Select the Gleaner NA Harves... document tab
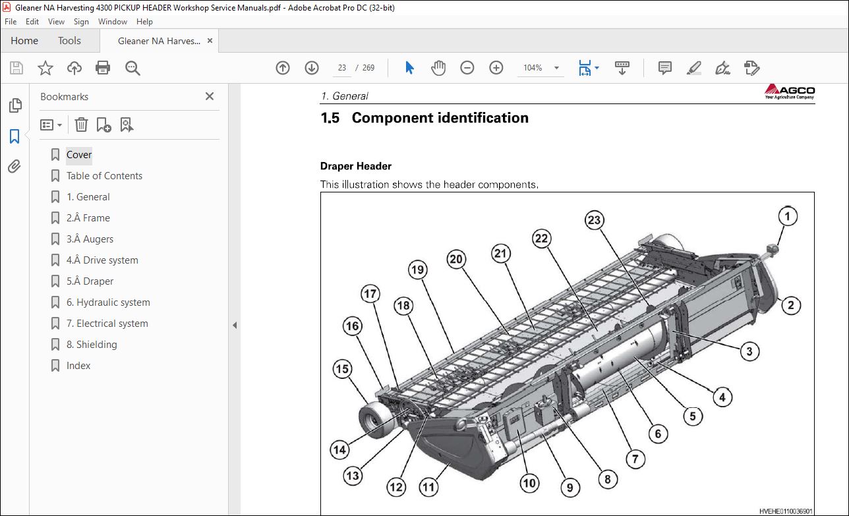The image size is (849, 516). coord(159,41)
